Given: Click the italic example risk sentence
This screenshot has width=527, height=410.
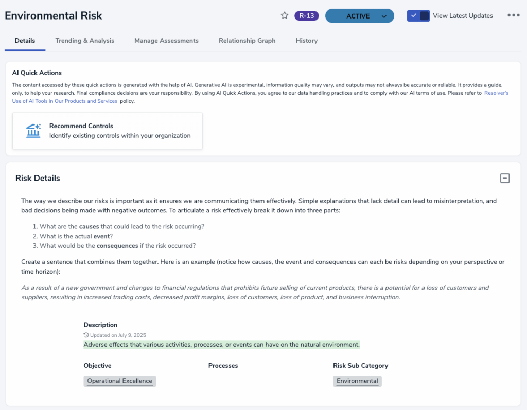Looking at the screenshot, I should [255, 292].
